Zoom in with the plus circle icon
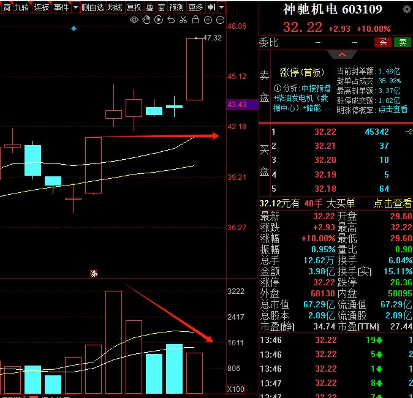This screenshot has width=413, height=398. [208, 20]
